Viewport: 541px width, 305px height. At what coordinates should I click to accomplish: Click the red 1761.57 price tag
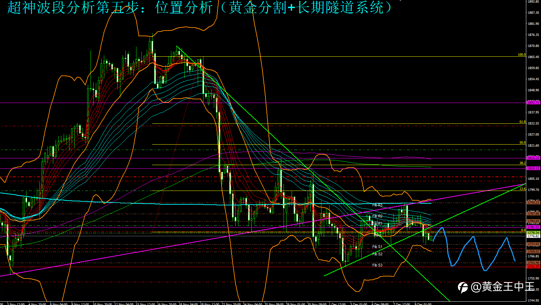click(533, 267)
